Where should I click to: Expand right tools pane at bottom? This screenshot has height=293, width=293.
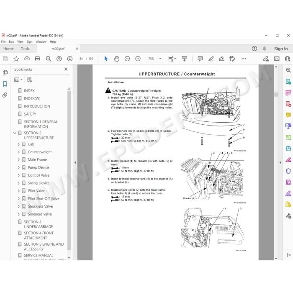coord(289,255)
